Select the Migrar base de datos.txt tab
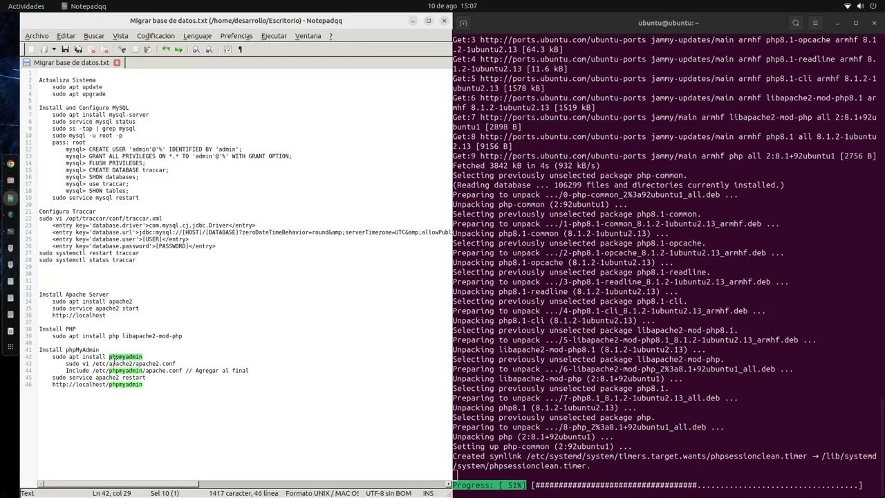Image resolution: width=885 pixels, height=498 pixels. pos(71,63)
